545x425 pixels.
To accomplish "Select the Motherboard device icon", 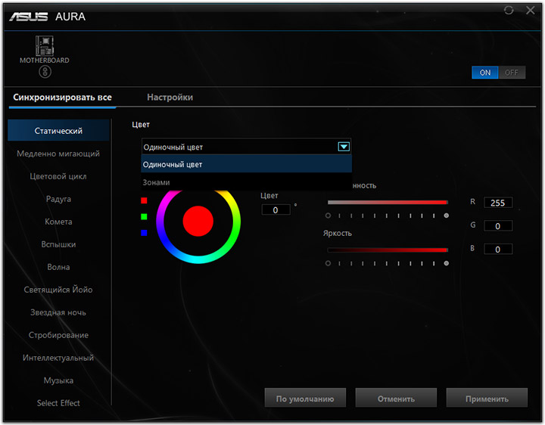I will pos(45,46).
